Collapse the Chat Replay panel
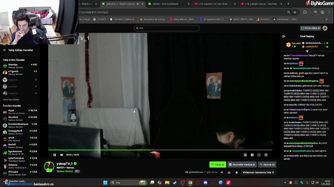Screen dimensions: 334x187 [x=284, y=36]
